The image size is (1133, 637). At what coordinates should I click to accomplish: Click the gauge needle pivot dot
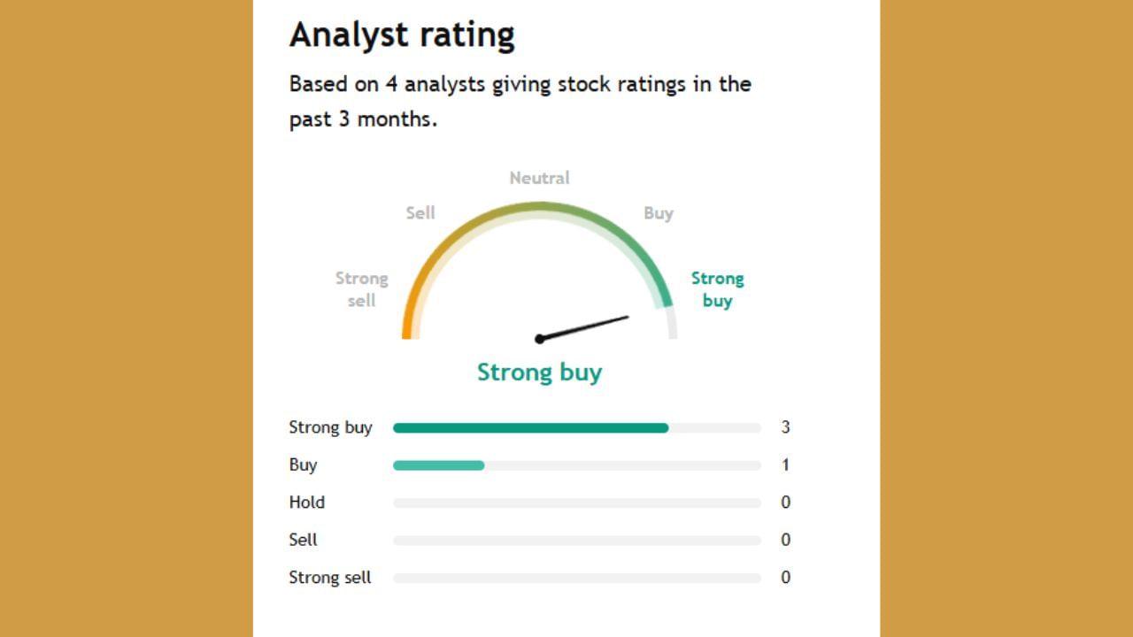click(x=539, y=339)
